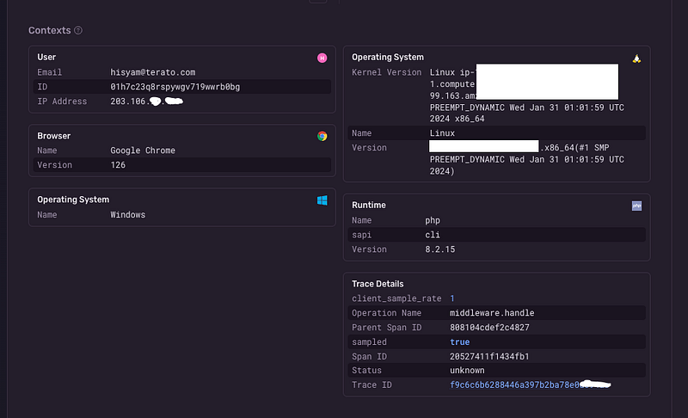The width and height of the screenshot is (688, 418).
Task: Click the PHP runtime icon
Action: tap(636, 206)
